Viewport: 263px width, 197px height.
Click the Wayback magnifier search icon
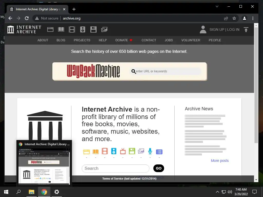[x=134, y=72]
